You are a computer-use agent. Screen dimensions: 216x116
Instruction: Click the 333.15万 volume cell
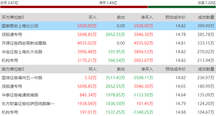coord(206,43)
